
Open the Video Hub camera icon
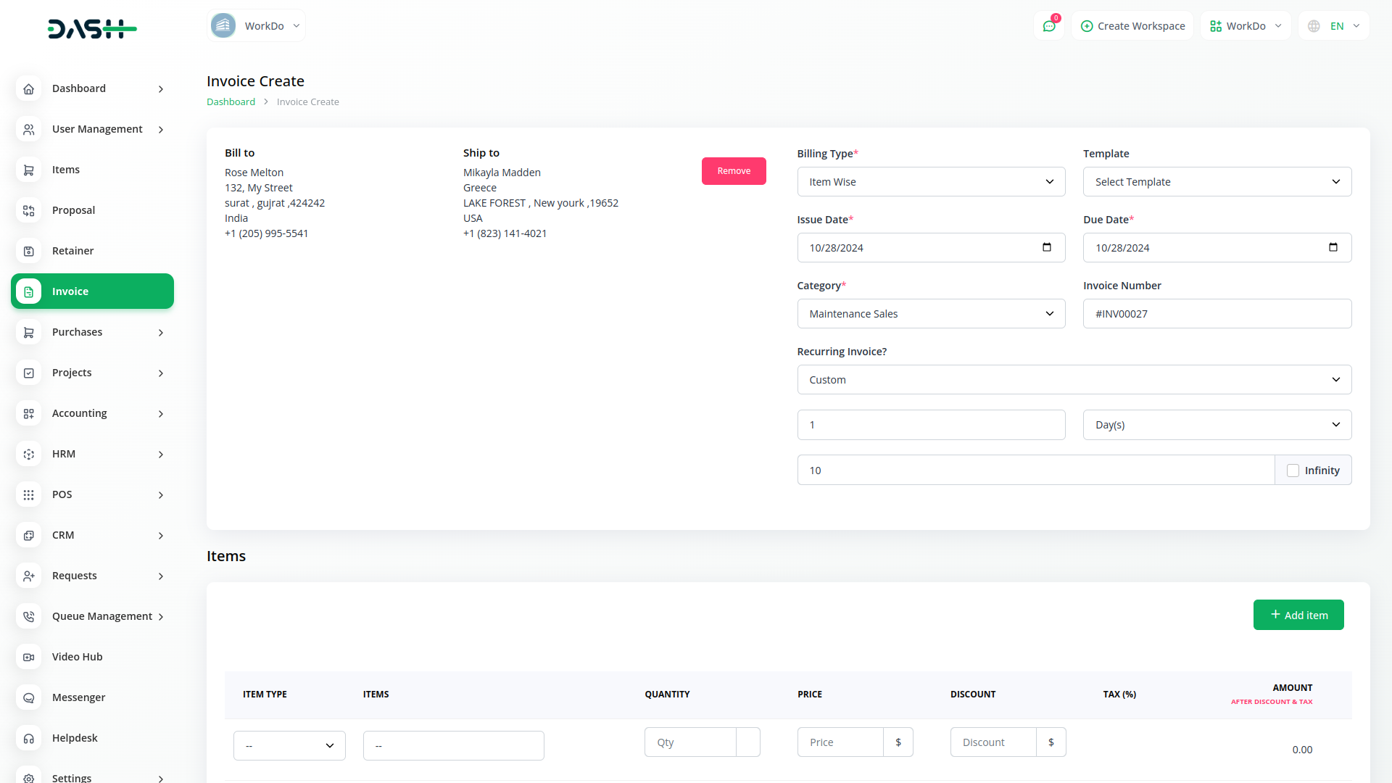28,657
